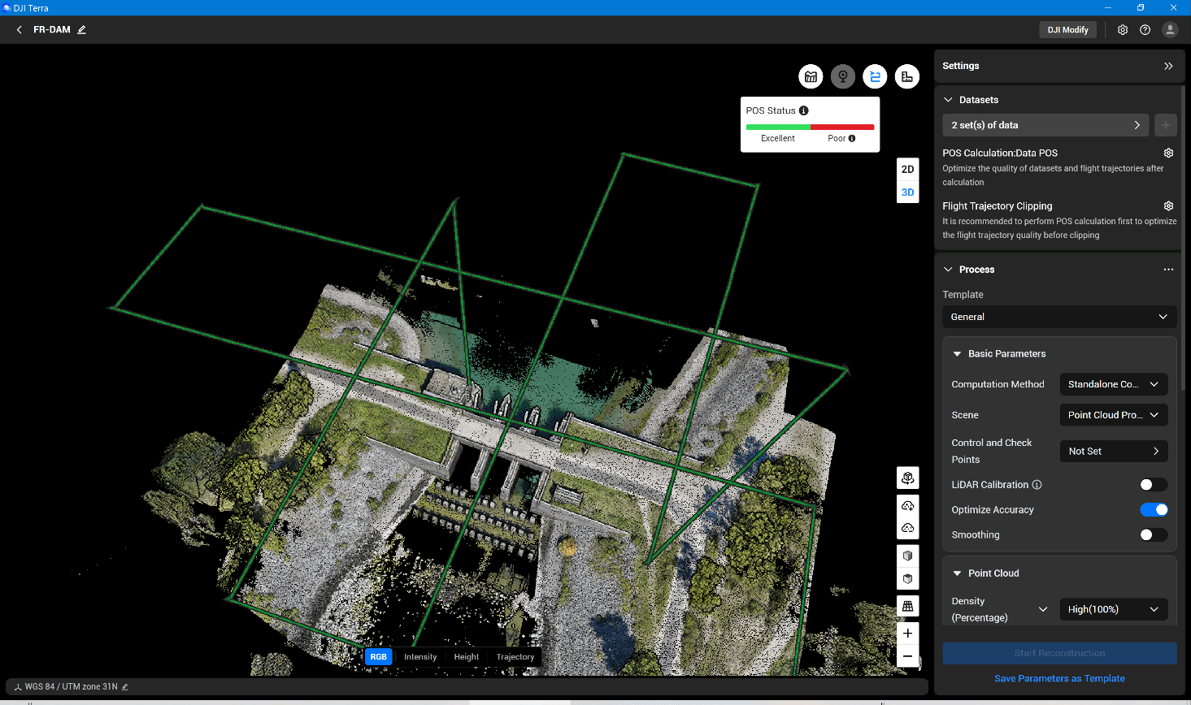Click the flight trajectory display icon

[x=875, y=76]
